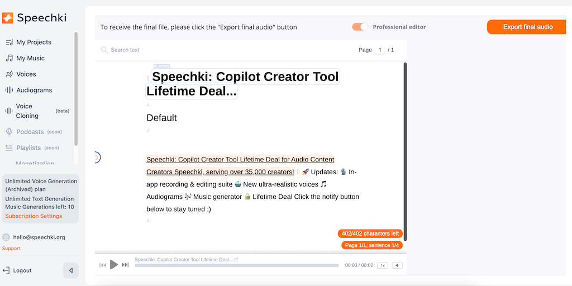Change 1x playback speed
This screenshot has width=572, height=286.
tap(382, 265)
